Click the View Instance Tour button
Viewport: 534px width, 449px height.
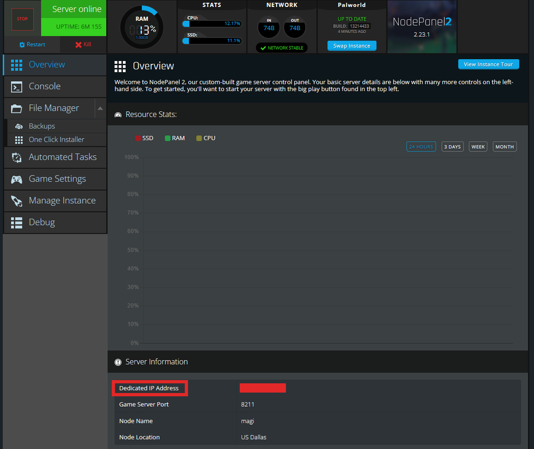point(488,64)
